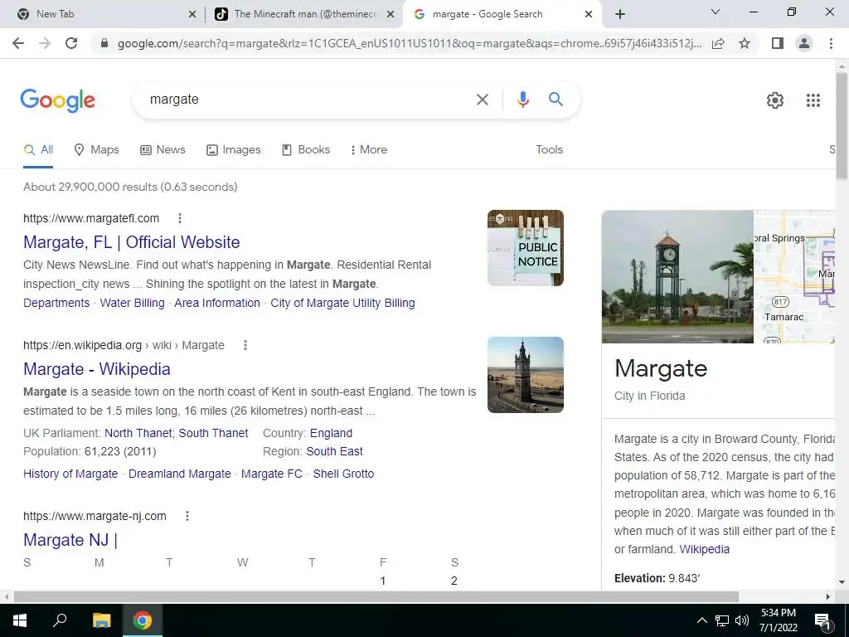This screenshot has height=637, width=849.
Task: Close the New Tab tab
Action: click(192, 15)
